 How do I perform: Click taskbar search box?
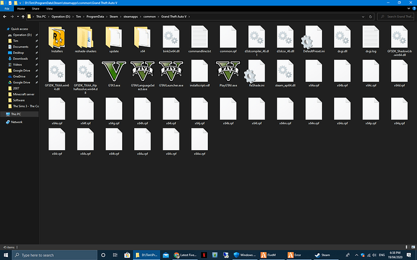click(x=55, y=255)
